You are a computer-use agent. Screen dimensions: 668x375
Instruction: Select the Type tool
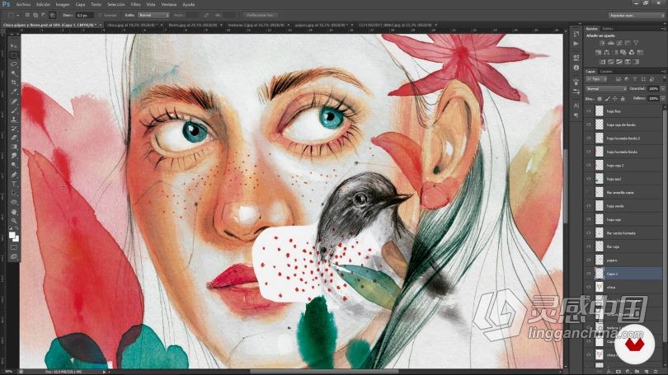pyautogui.click(x=14, y=184)
